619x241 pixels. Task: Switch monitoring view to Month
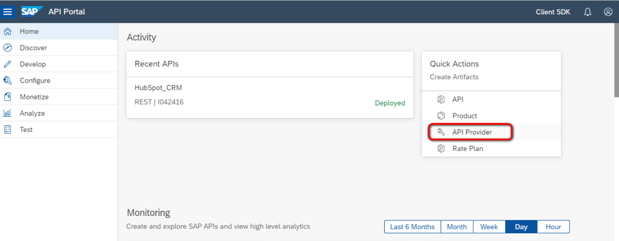(x=457, y=226)
